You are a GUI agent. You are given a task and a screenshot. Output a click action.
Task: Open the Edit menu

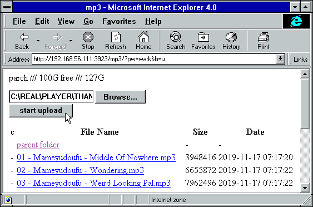[42, 21]
